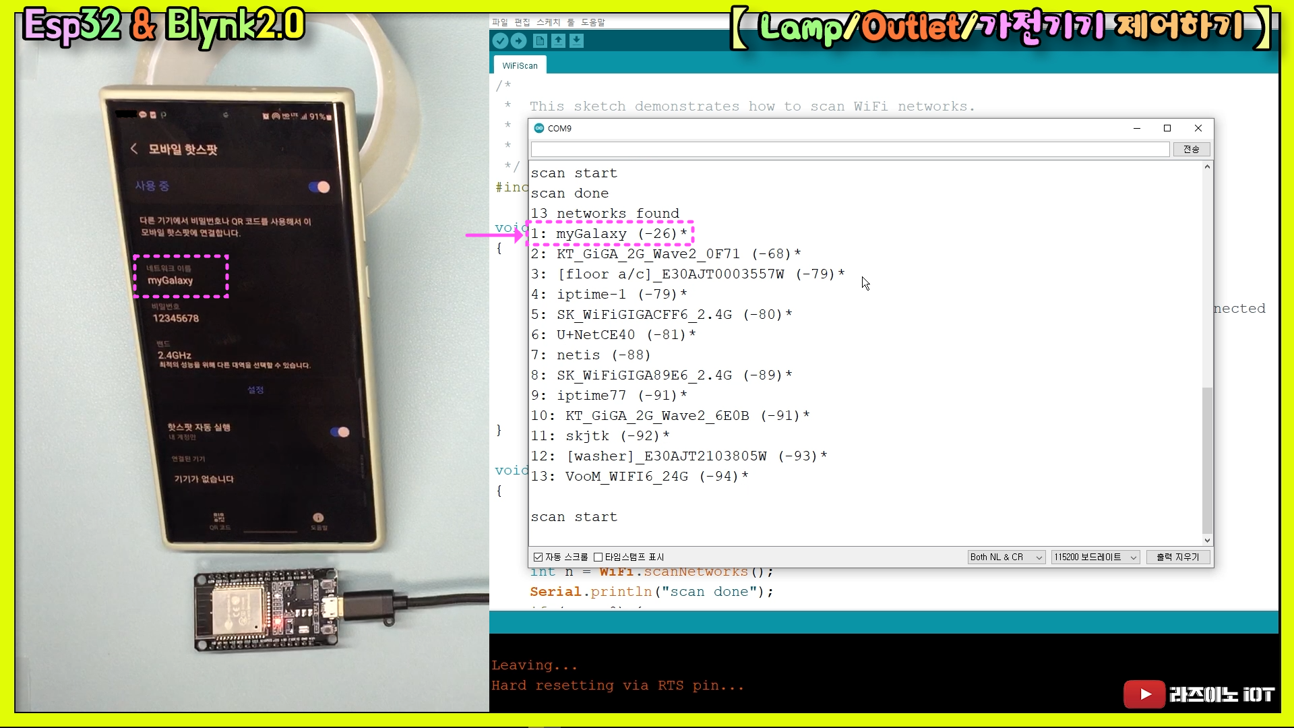This screenshot has width=1294, height=728.
Task: Click the Upload arrow icon
Action: pos(518,41)
